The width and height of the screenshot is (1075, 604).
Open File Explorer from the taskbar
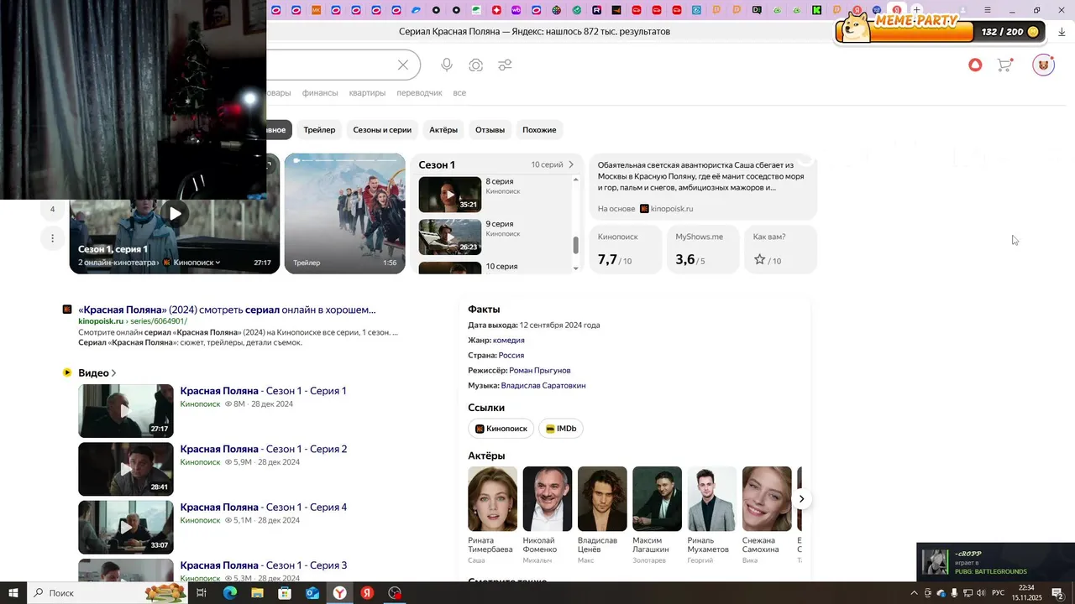pos(257,593)
